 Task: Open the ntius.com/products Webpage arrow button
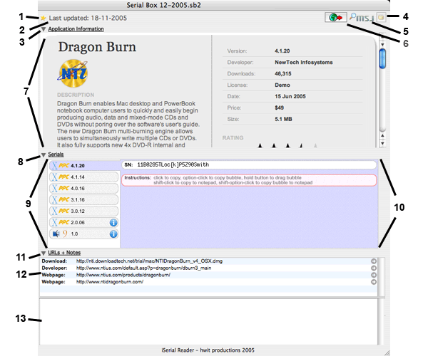tap(374, 275)
